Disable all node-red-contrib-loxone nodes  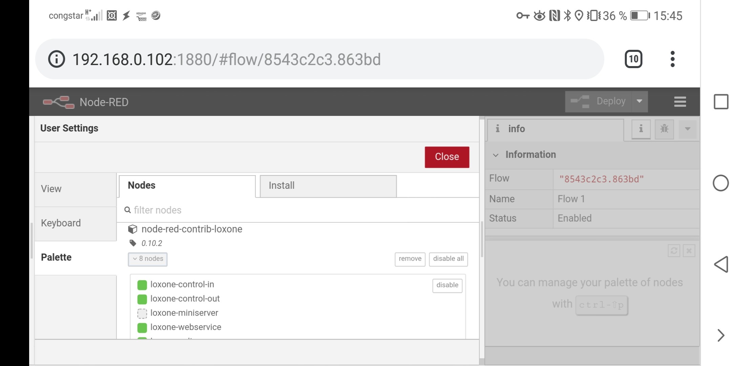(448, 259)
